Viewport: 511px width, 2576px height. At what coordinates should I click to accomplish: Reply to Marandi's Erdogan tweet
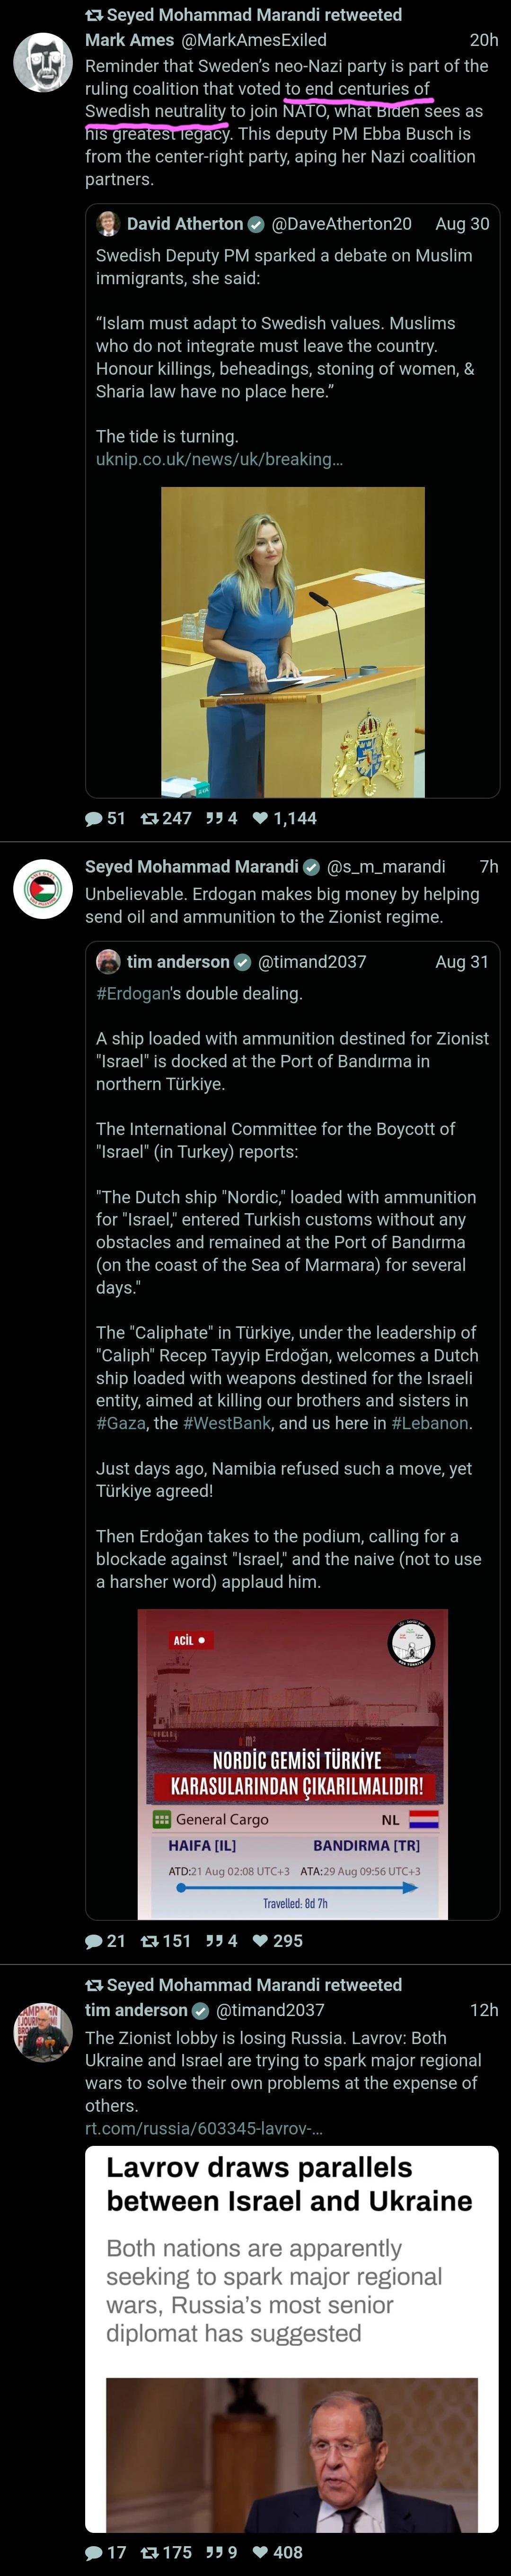point(94,1940)
